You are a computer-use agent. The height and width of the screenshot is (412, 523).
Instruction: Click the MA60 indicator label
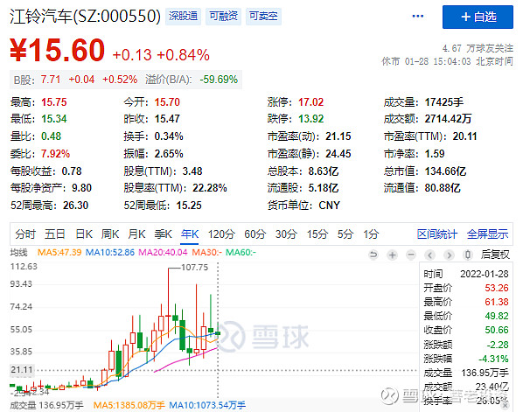coord(241,253)
